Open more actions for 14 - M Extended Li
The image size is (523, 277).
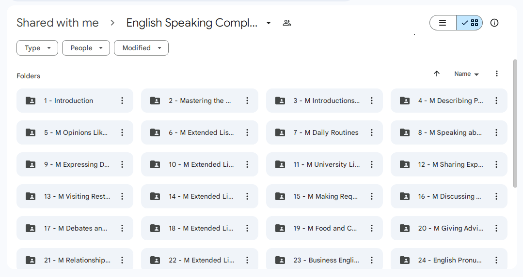247,196
